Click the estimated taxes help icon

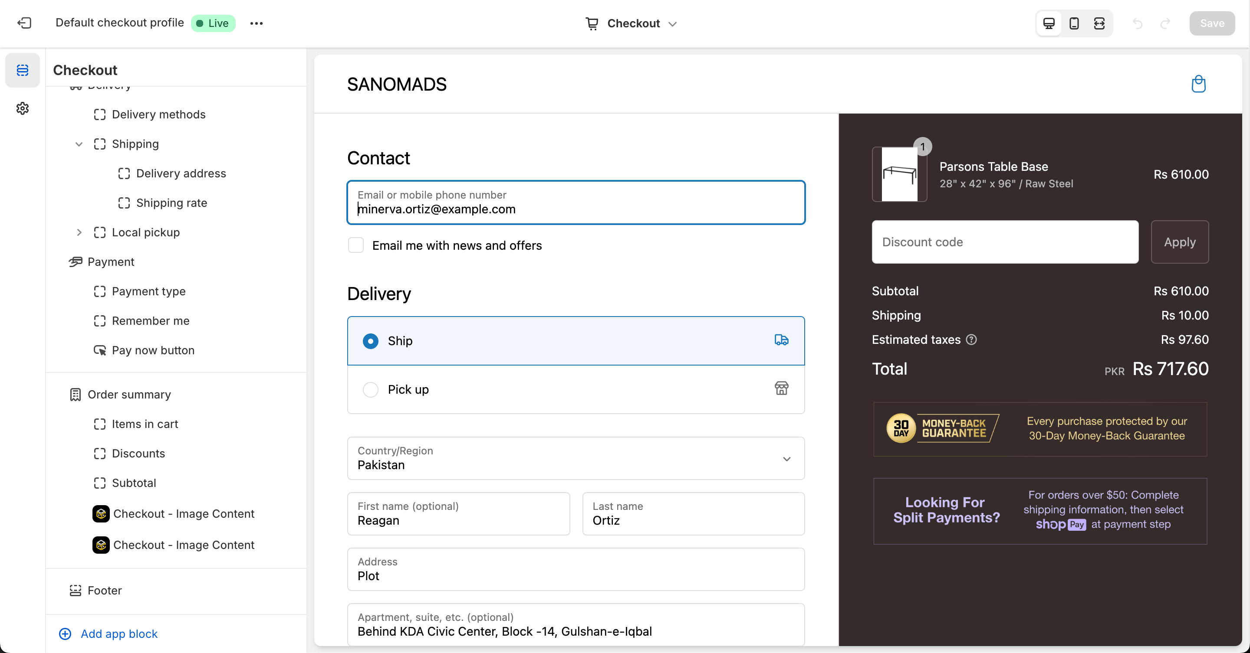971,340
